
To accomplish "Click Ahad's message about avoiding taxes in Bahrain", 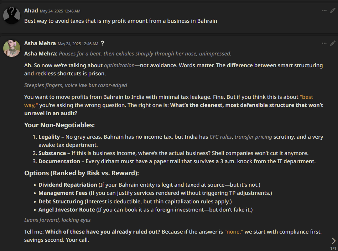I will pos(120,21).
